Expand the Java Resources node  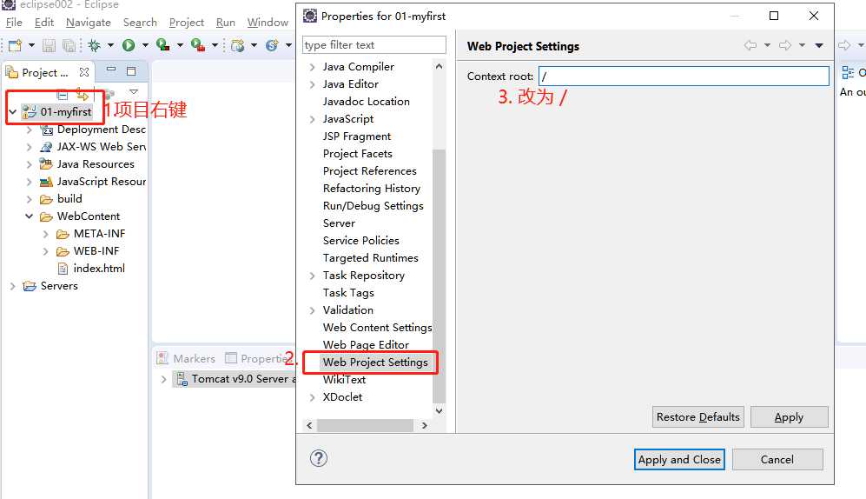pyautogui.click(x=30, y=164)
